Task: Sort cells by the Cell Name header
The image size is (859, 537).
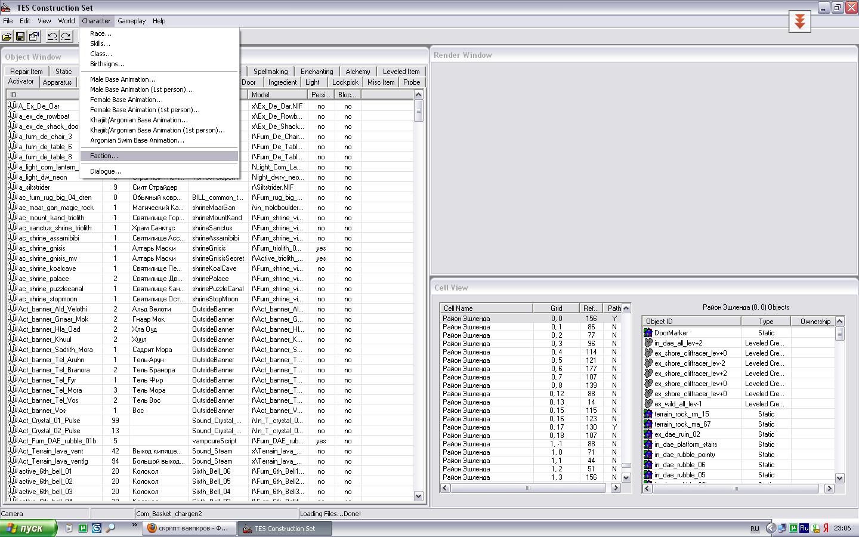Action: pyautogui.click(x=486, y=308)
